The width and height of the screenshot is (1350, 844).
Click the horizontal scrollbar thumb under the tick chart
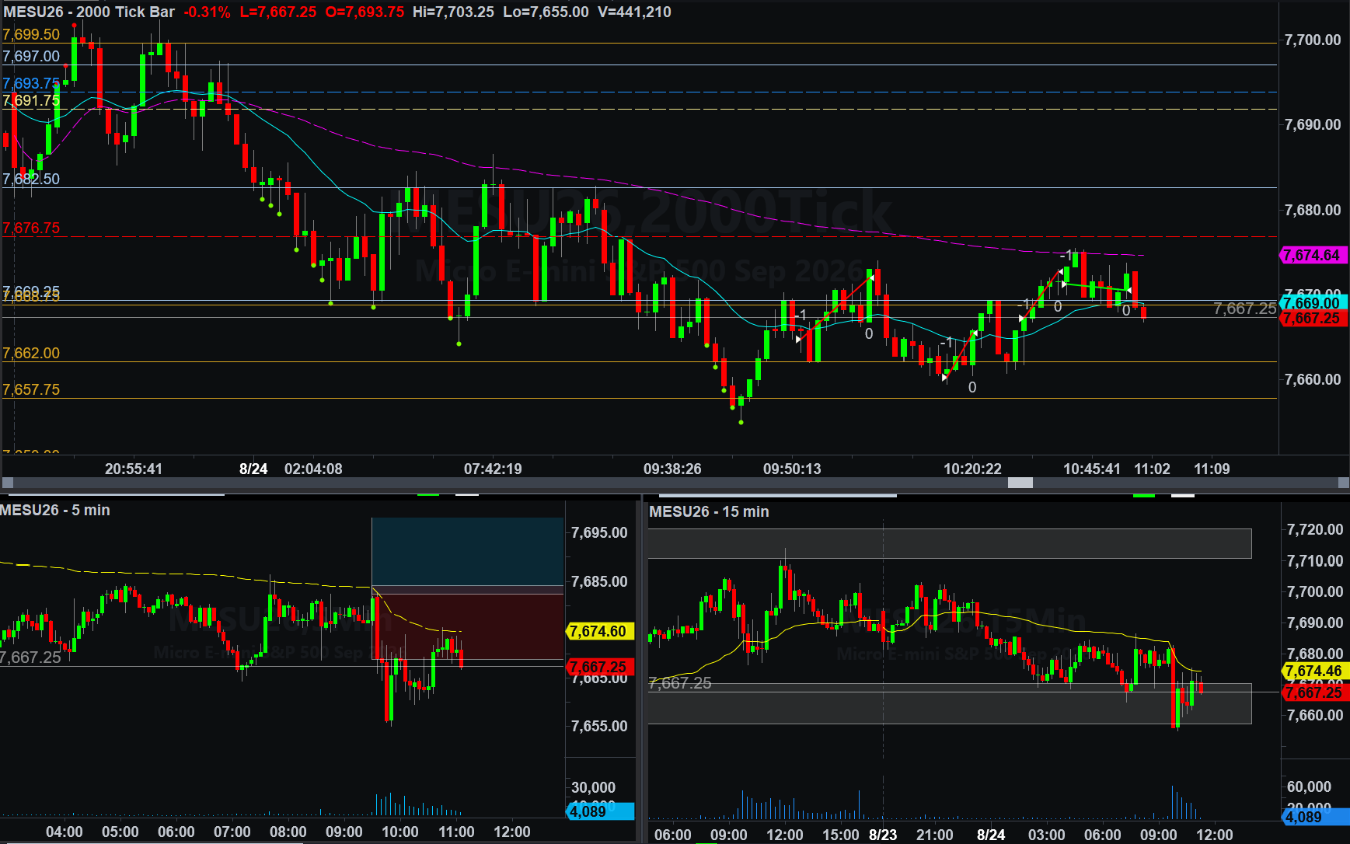point(1020,483)
